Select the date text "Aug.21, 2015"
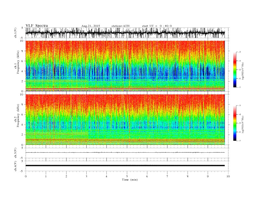This screenshot has width=257, height=198. point(91,26)
